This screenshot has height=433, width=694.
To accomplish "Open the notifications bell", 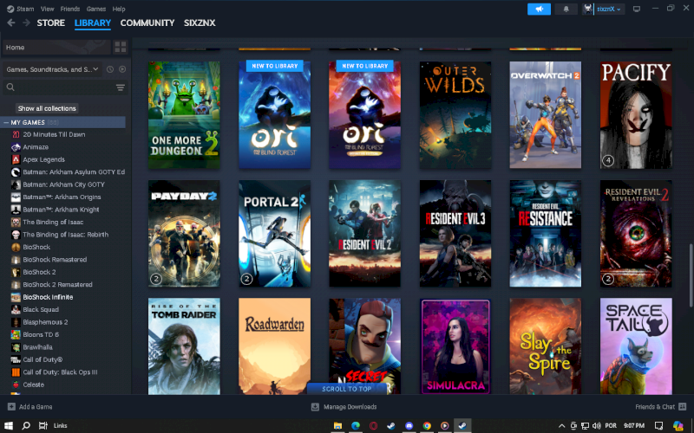I will coord(566,9).
